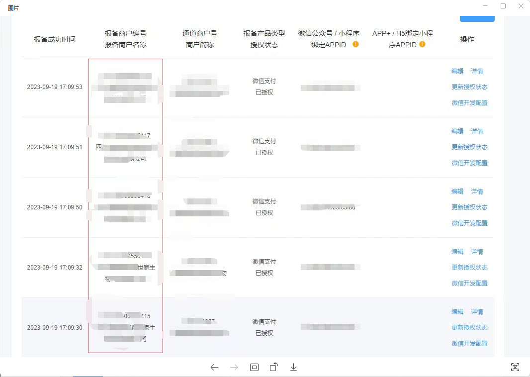
Task: Click 更新授权状态 in the 17:09:50 row
Action: pyautogui.click(x=469, y=207)
